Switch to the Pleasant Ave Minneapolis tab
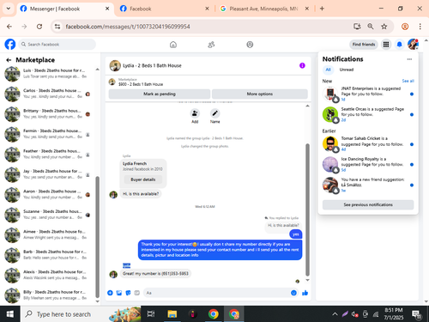 pyautogui.click(x=263, y=9)
